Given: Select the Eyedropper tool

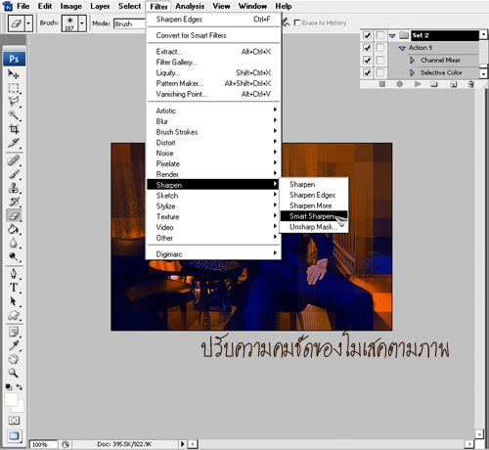Looking at the screenshot, I should tap(14, 345).
